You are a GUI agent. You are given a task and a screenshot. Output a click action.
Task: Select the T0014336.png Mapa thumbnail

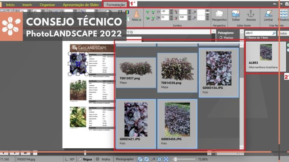coord(177,73)
